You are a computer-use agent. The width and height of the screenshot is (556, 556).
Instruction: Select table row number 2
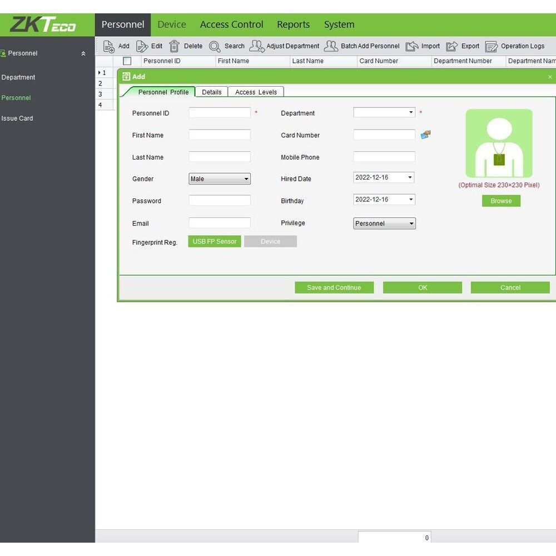pos(105,83)
